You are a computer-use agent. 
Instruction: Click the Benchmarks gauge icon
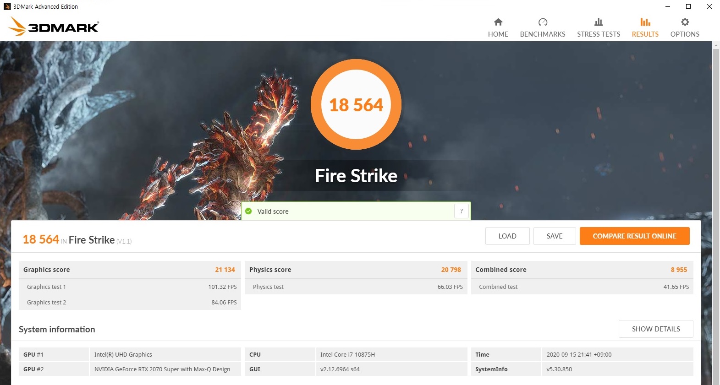coord(543,22)
